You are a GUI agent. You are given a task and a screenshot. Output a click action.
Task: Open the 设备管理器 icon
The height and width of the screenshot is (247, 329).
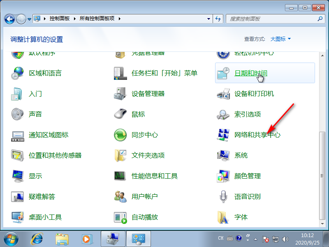[x=120, y=94]
